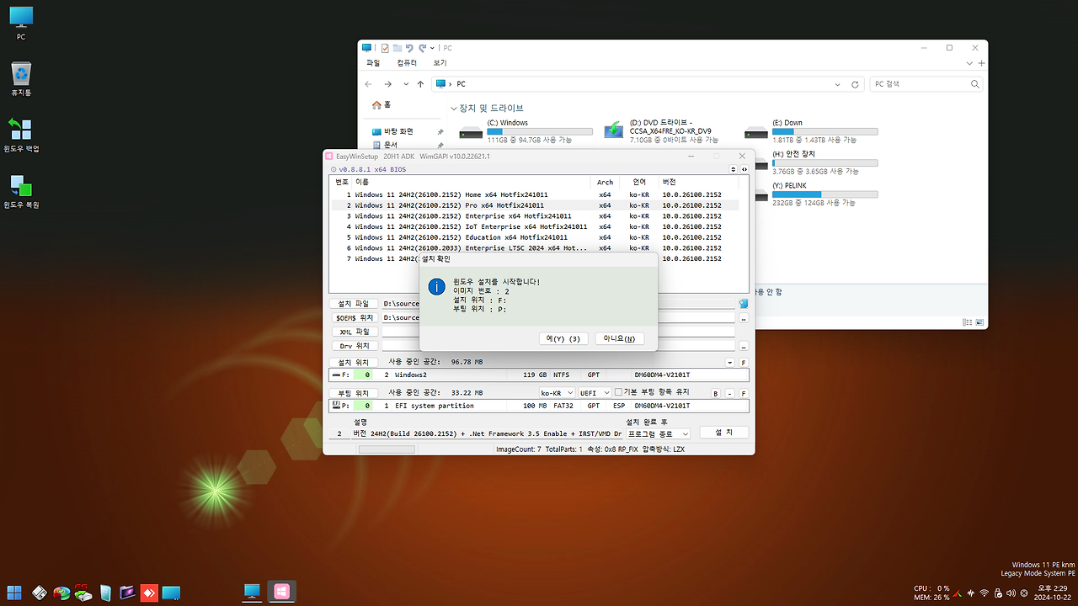The width and height of the screenshot is (1078, 606).
Task: Click the B button beside boot options
Action: [716, 393]
